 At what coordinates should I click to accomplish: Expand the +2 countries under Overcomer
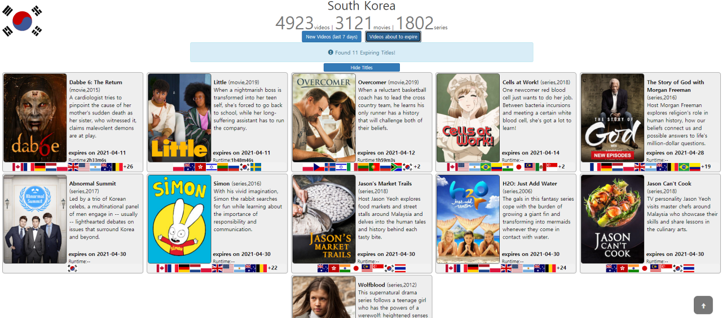pyautogui.click(x=417, y=167)
